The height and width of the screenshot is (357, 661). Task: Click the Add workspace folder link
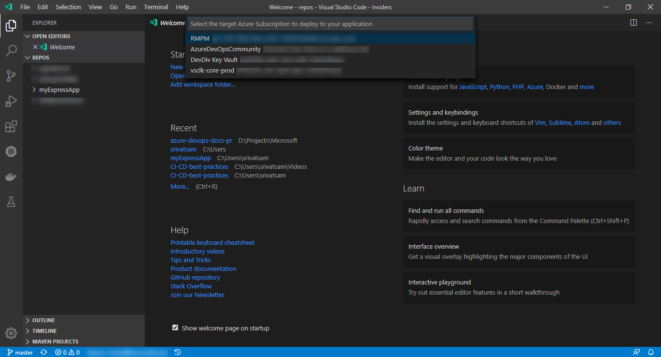(202, 84)
